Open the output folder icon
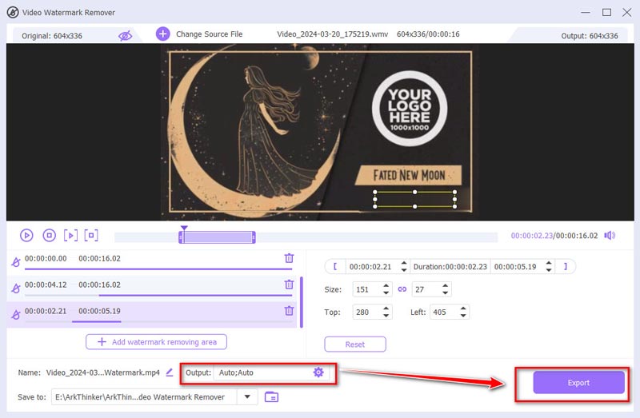This screenshot has height=418, width=640. (x=271, y=396)
